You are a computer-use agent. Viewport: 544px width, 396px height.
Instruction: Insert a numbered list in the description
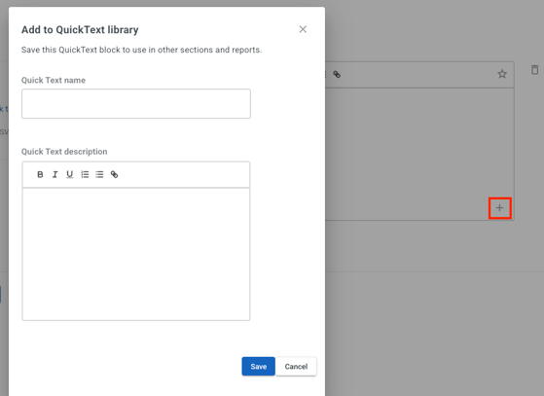[x=85, y=174]
